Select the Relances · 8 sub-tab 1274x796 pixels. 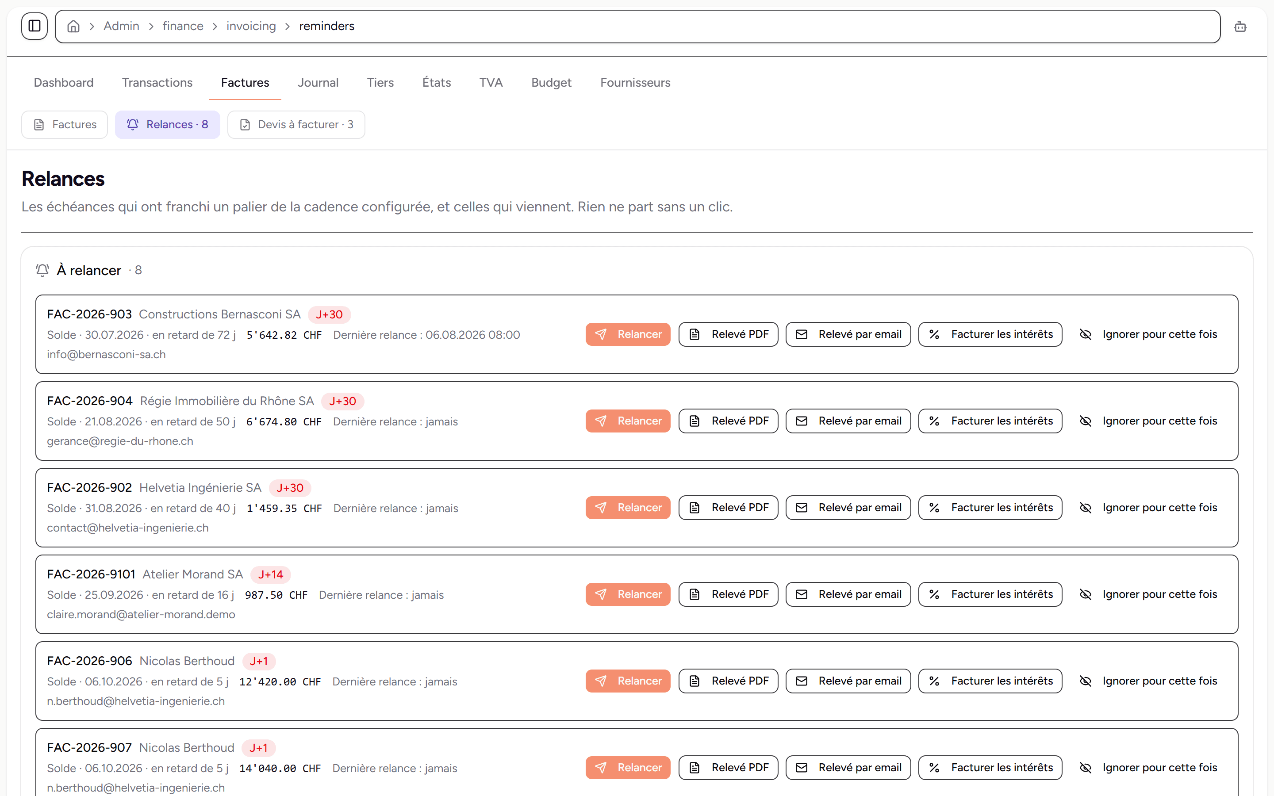coord(167,125)
